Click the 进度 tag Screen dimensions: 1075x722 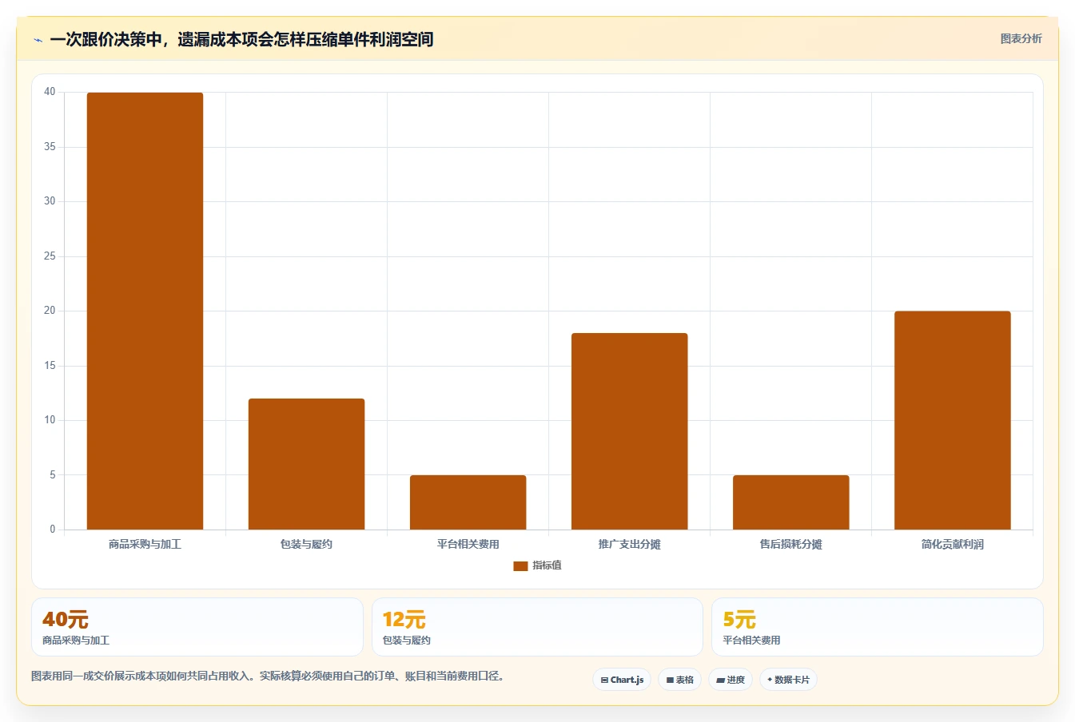coord(731,680)
